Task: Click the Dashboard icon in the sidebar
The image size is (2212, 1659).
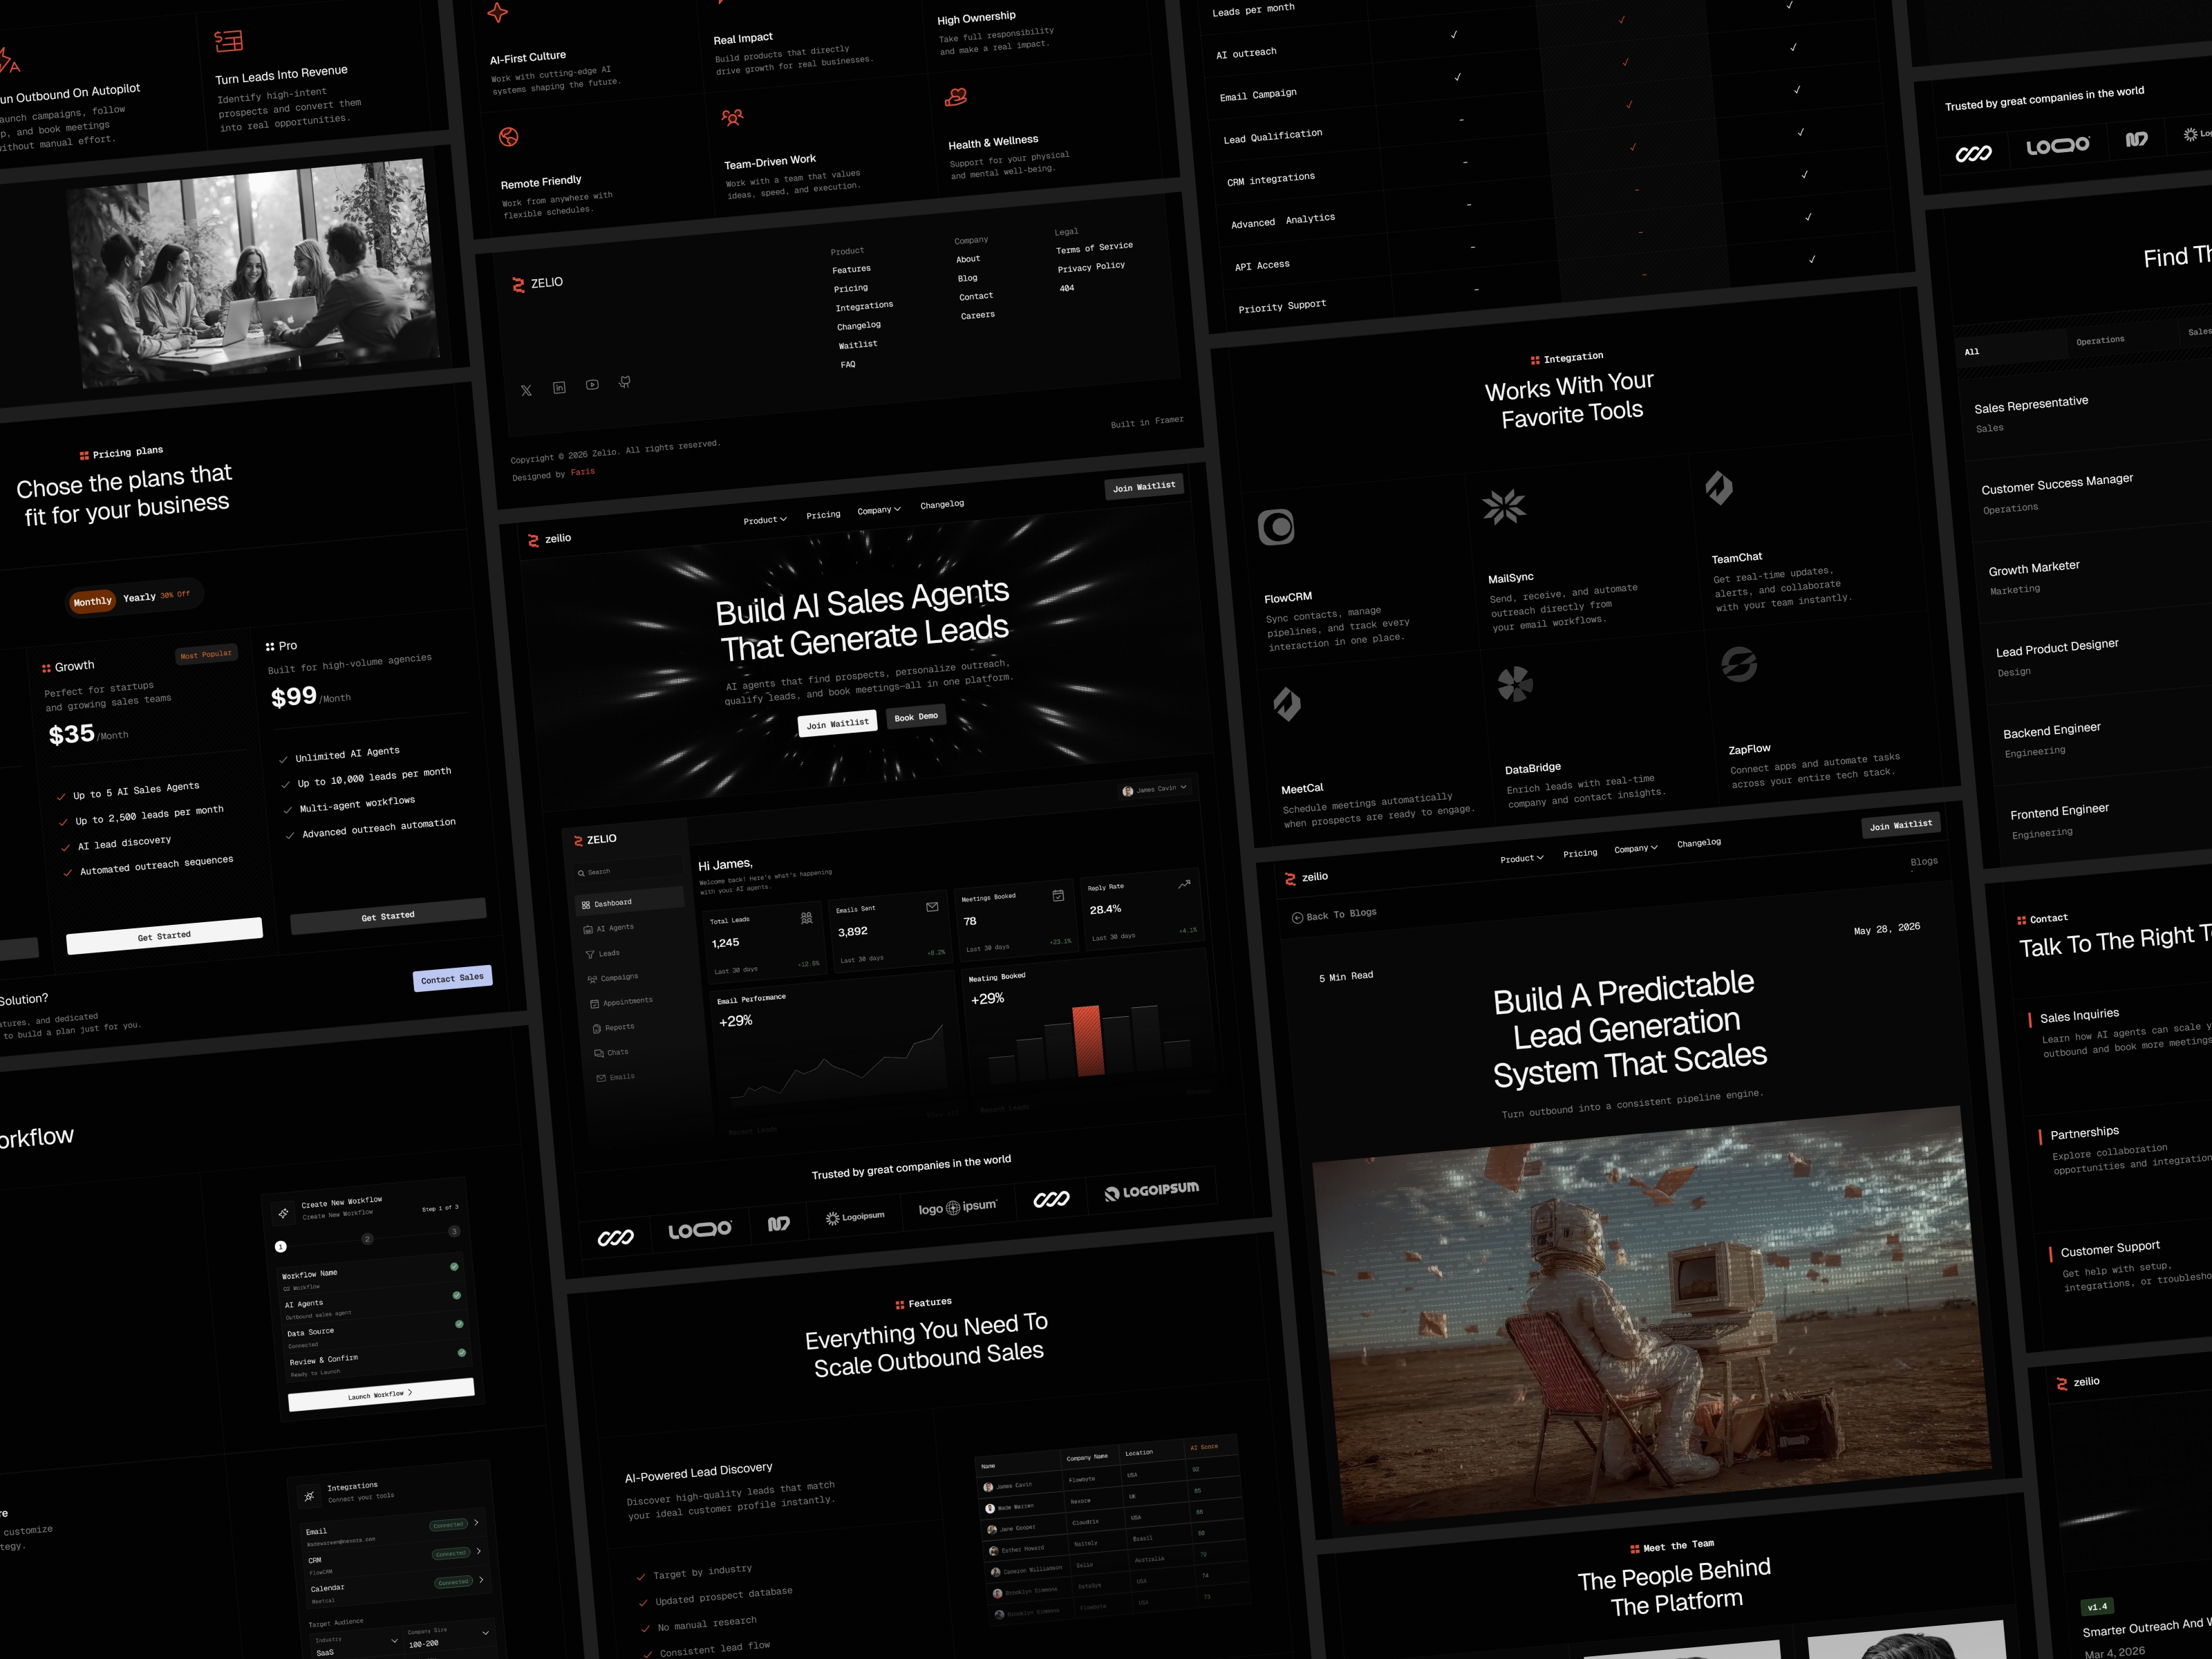Action: [586, 905]
